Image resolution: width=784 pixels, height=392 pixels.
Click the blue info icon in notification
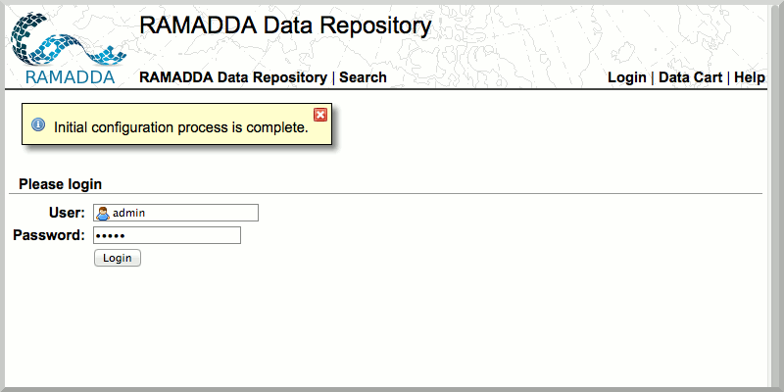click(38, 125)
